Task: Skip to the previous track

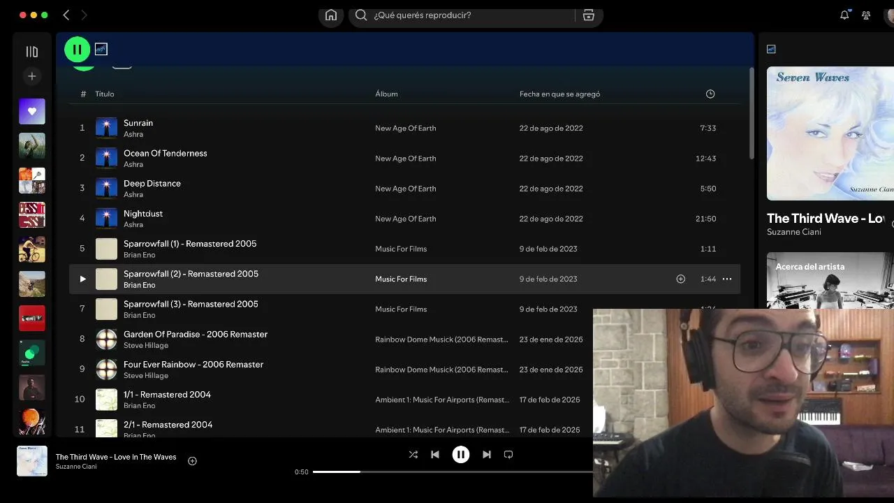Action: click(435, 454)
